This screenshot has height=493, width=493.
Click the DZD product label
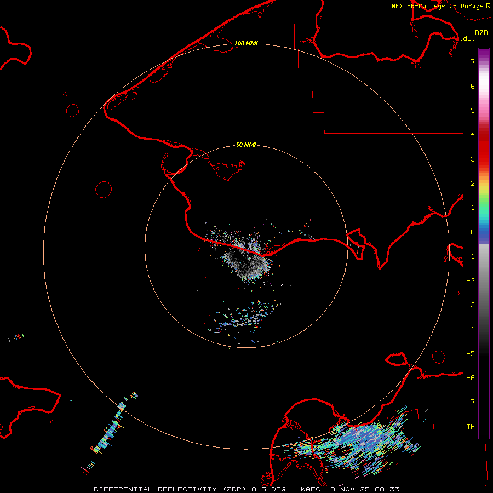(x=481, y=33)
